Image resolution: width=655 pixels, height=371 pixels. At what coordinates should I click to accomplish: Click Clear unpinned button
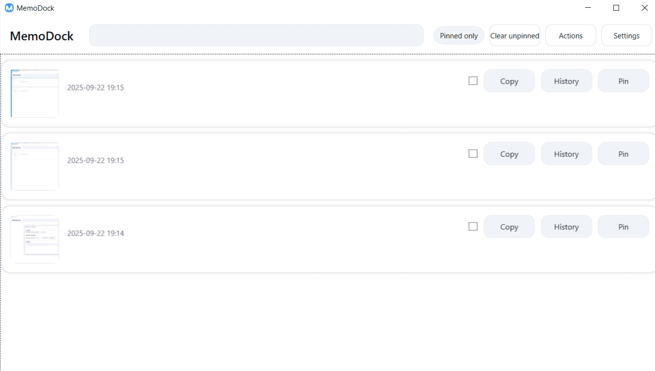[515, 35]
